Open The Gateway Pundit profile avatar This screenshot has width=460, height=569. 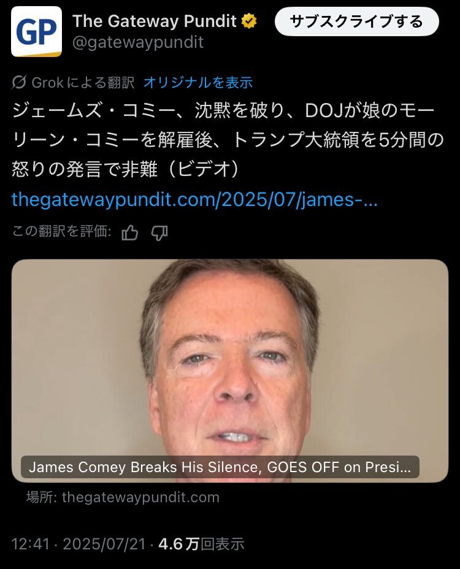[36, 31]
